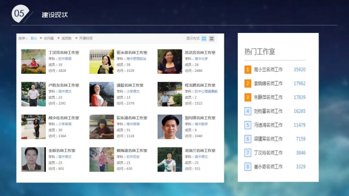Open 刘均锋名师工作室 card photo
This screenshot has height=196, width=349.
[170, 127]
